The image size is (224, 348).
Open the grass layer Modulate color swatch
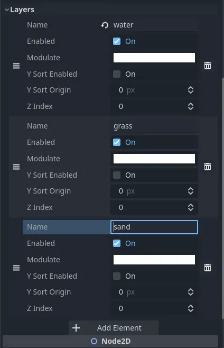coord(154,159)
